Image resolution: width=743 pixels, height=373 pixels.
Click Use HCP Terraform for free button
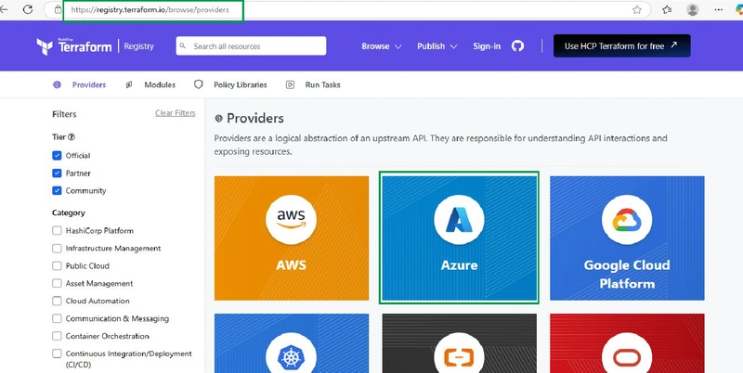pos(621,45)
